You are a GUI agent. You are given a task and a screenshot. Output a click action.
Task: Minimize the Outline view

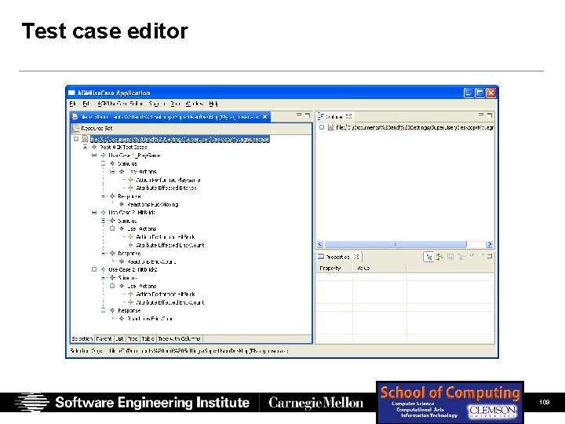click(481, 115)
